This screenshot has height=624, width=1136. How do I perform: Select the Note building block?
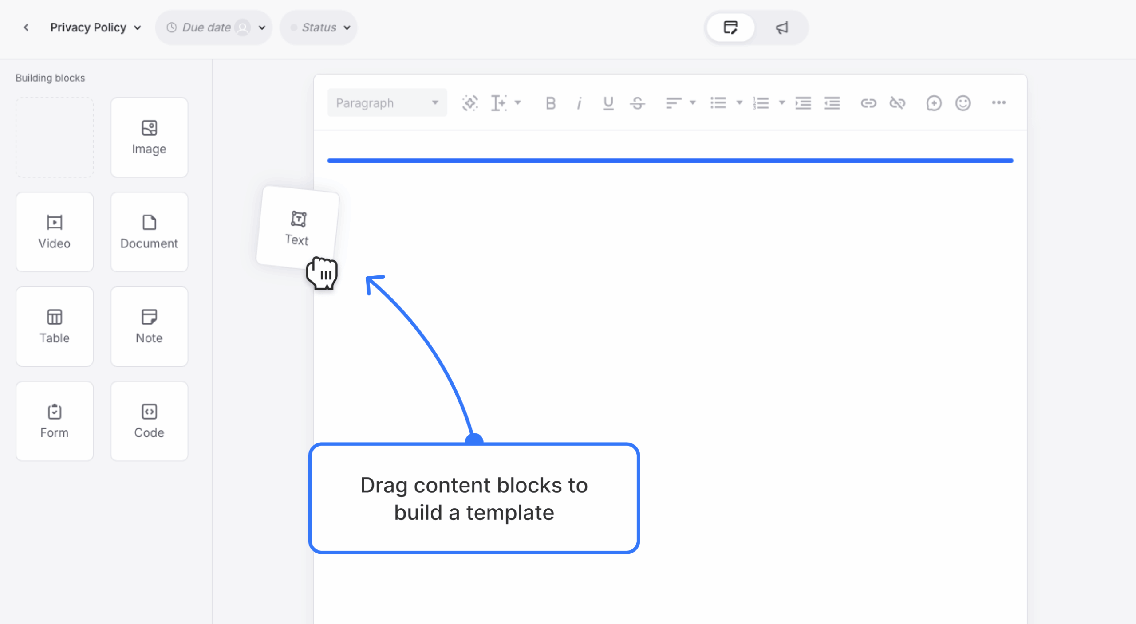pos(149,326)
